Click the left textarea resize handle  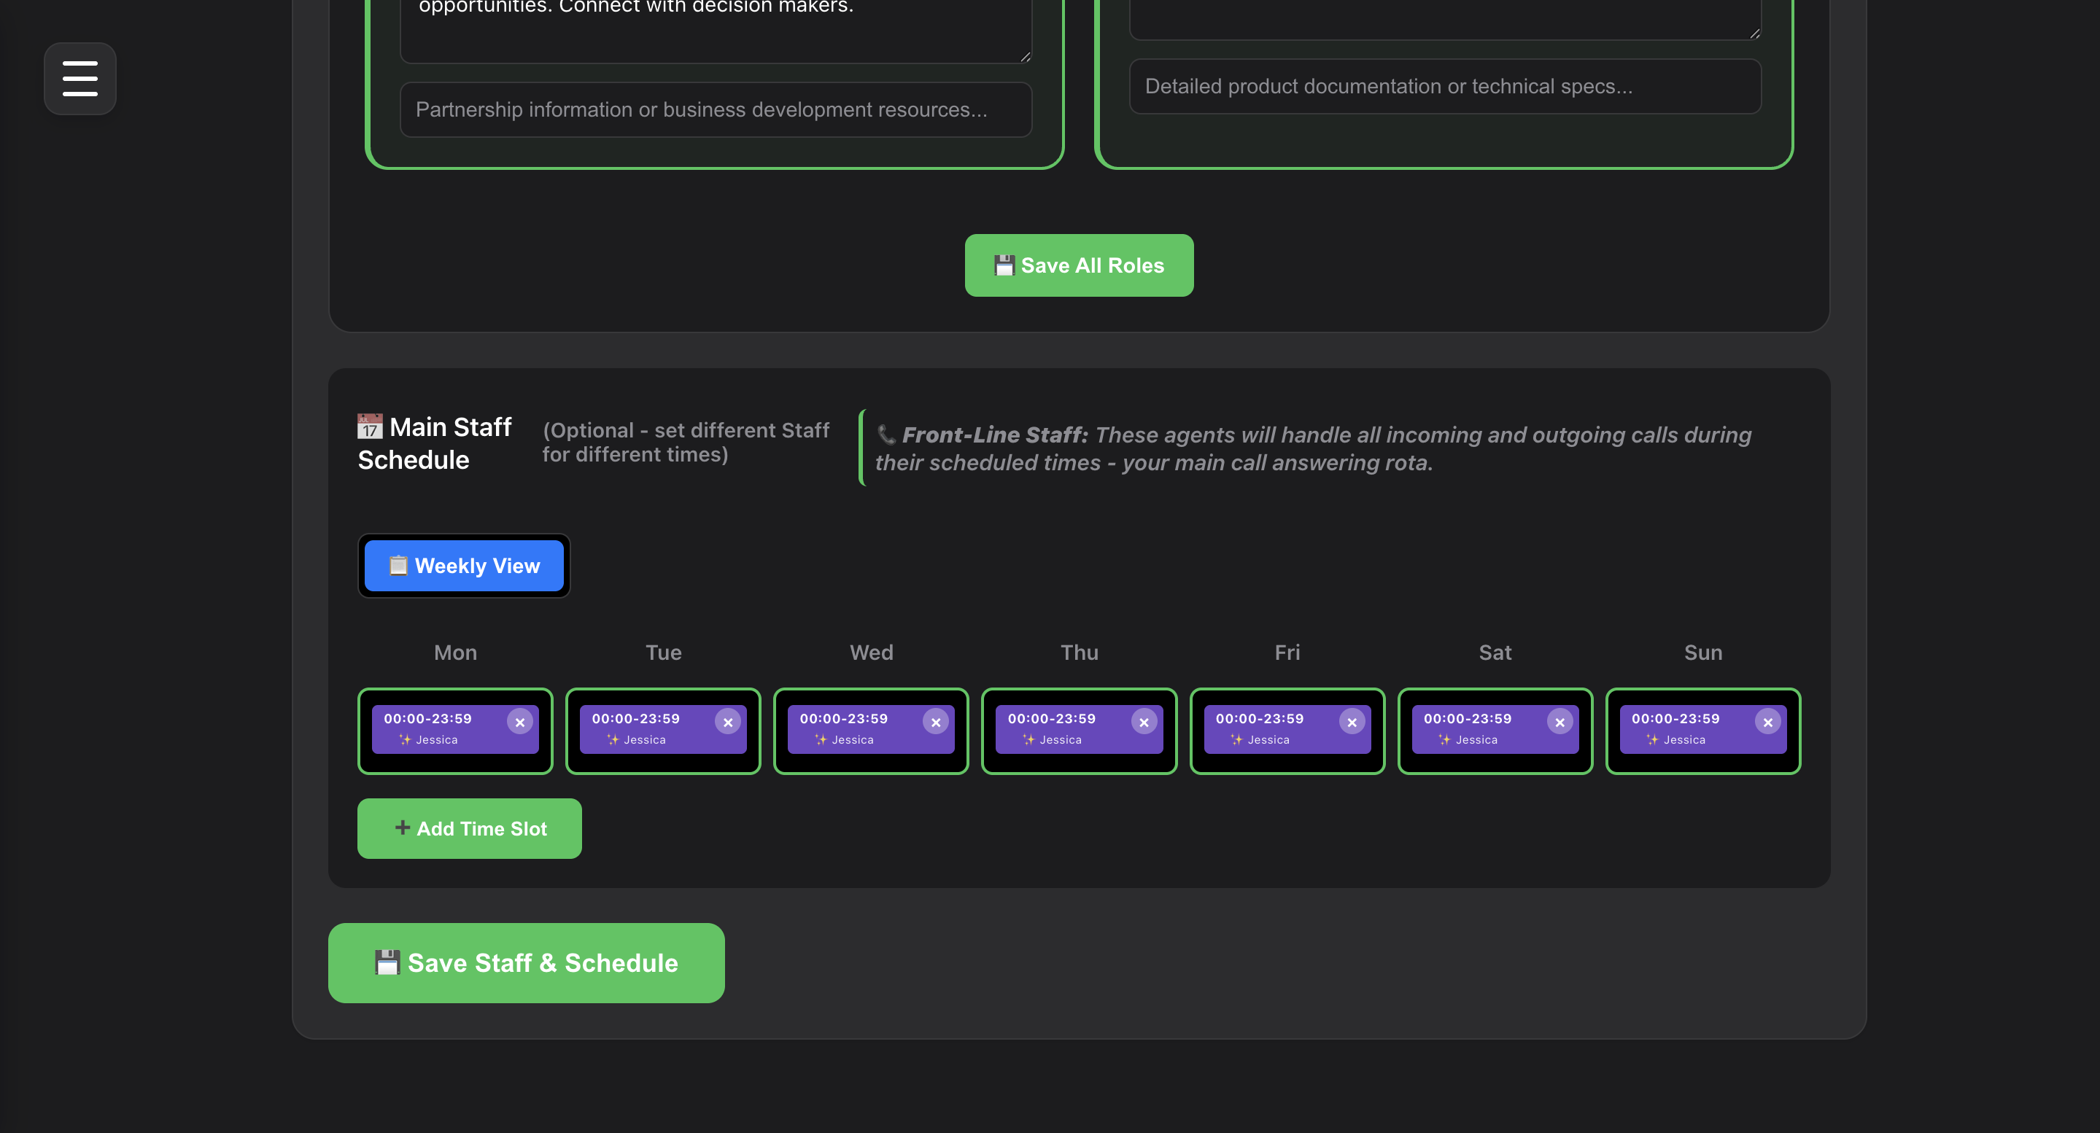pos(1025,56)
